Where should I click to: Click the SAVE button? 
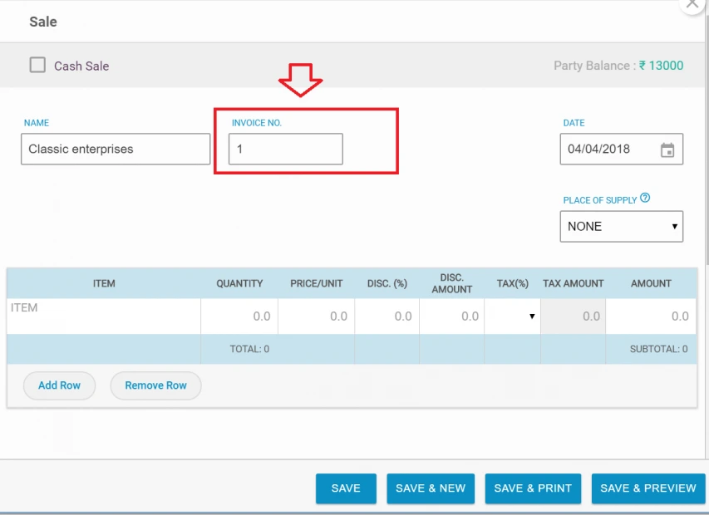(346, 488)
